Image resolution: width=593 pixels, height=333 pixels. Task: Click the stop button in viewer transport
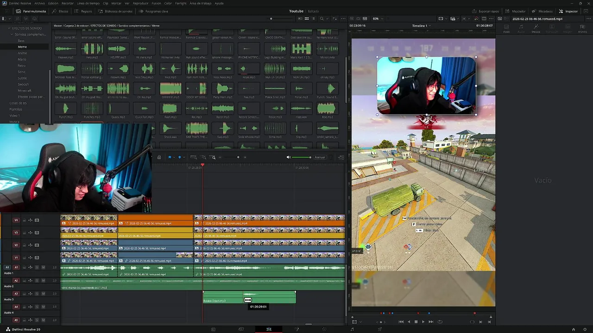(416, 322)
